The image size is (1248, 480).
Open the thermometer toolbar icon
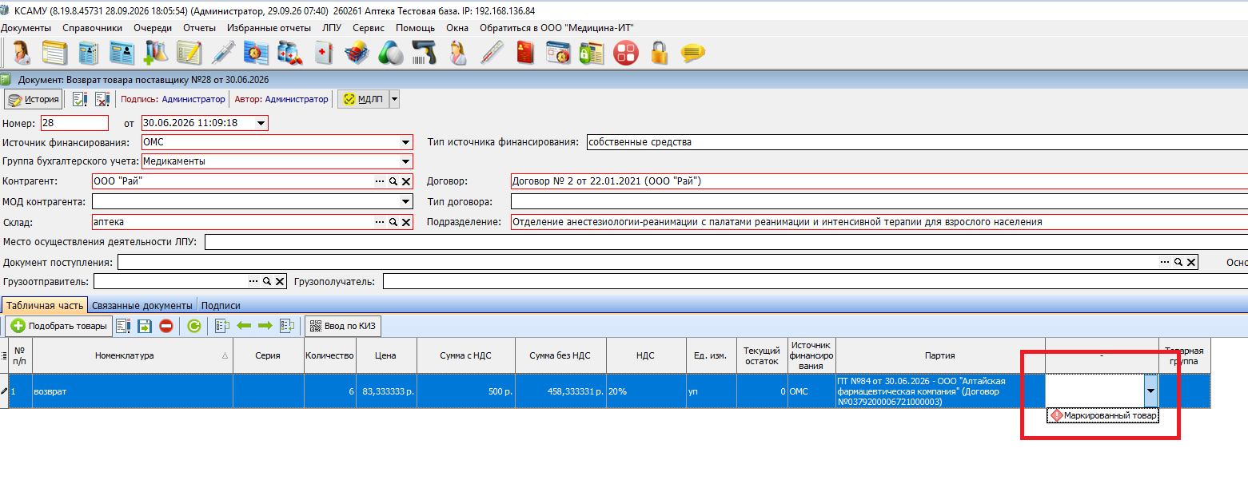pos(491,53)
